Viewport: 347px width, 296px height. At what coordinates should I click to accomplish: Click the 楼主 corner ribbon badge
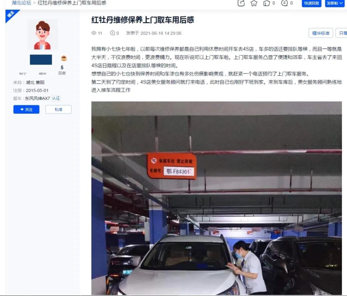coord(11,15)
